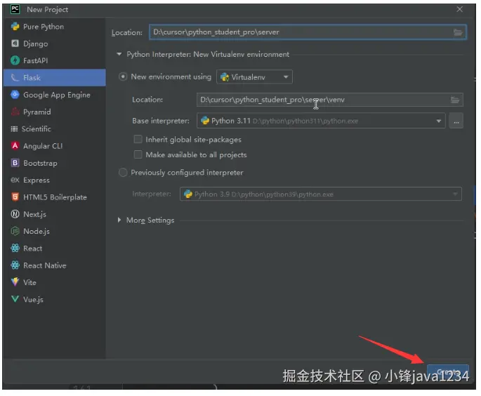
Task: Open folder browser for project Location
Action: point(458,32)
